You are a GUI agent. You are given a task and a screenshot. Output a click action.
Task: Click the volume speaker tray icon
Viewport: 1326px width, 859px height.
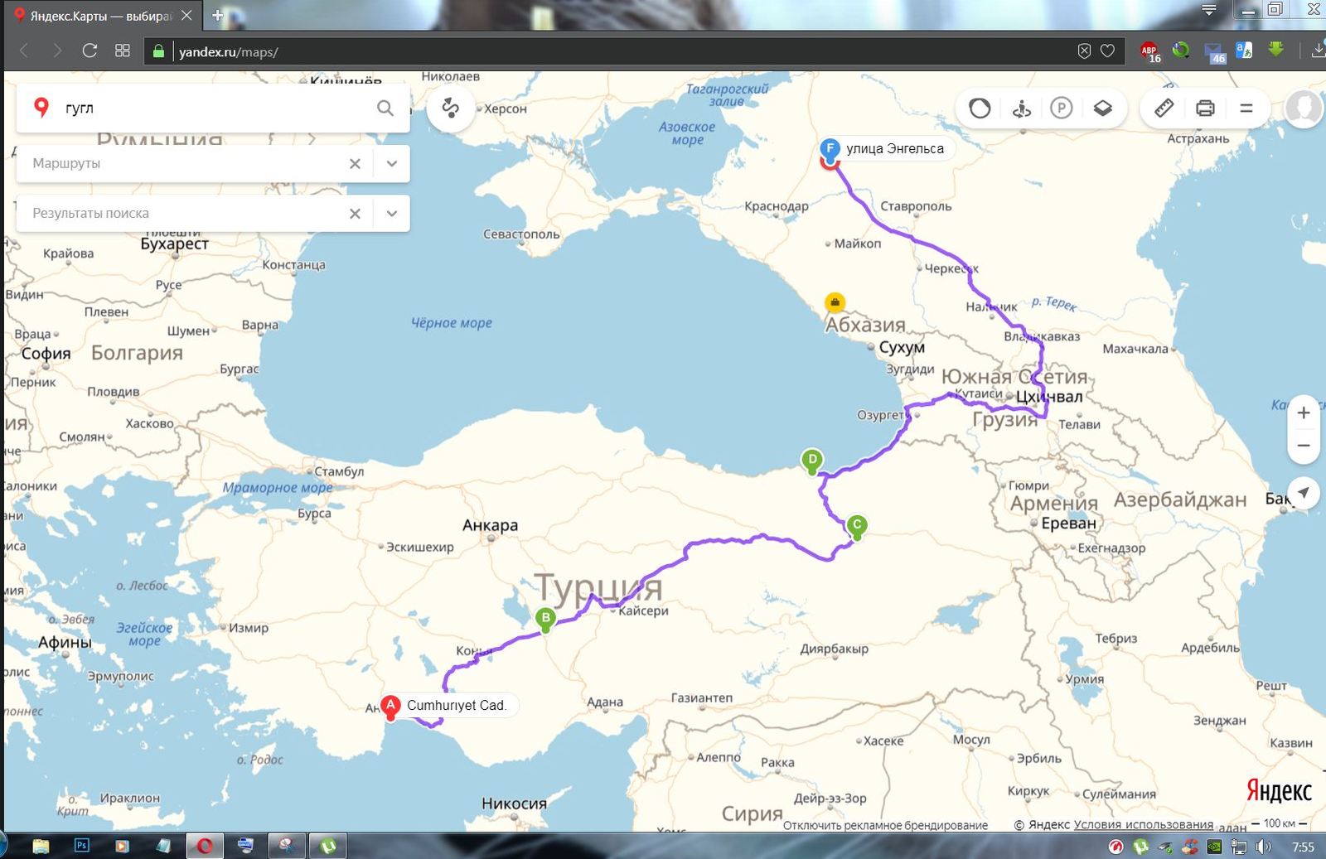click(x=1263, y=847)
